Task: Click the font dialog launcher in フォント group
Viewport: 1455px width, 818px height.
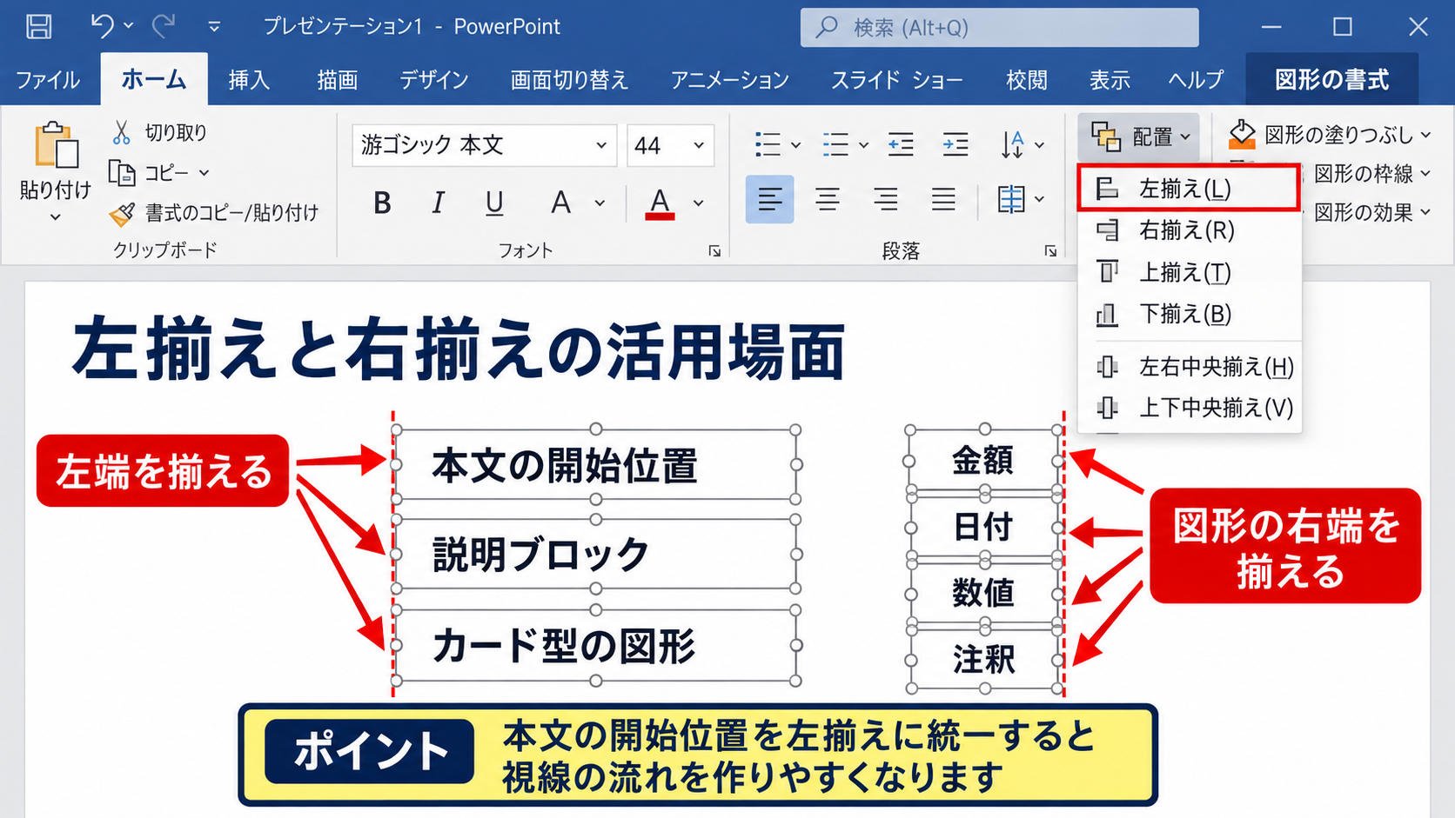Action: coord(714,251)
